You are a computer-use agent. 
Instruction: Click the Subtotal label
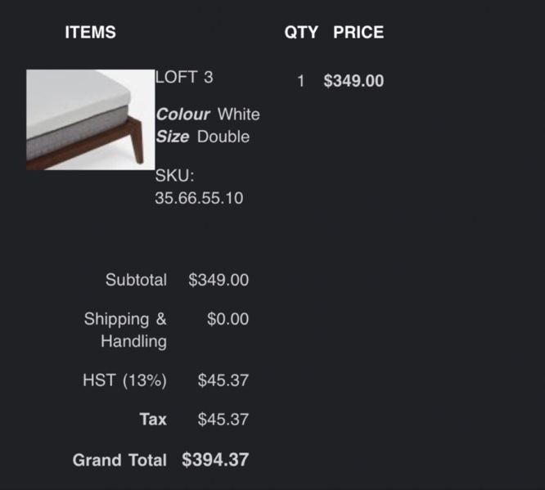[136, 280]
